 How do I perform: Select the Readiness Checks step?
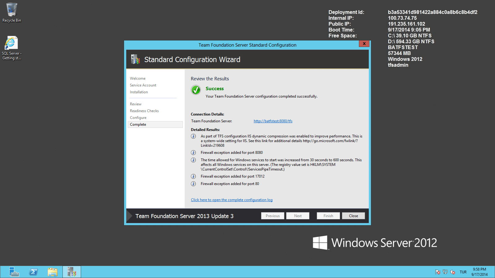point(144,111)
